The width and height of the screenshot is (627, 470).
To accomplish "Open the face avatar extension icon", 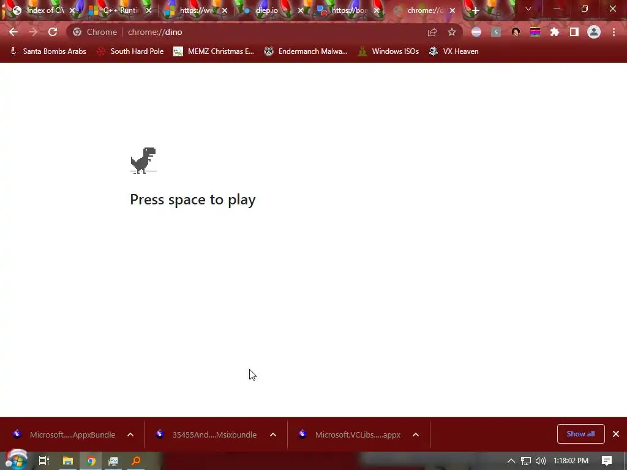I will [516, 32].
